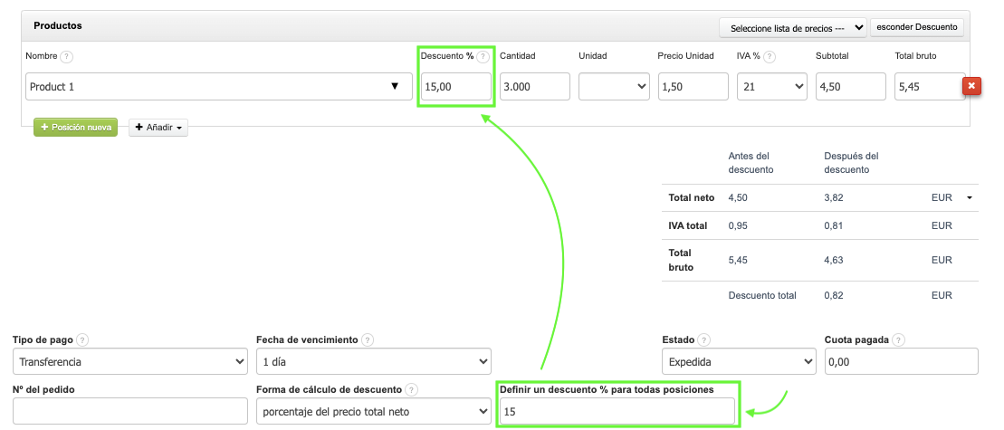Viewport: 1004px width, 430px height.
Task: Click the help icon next to Tipo de pago
Action: (x=82, y=339)
